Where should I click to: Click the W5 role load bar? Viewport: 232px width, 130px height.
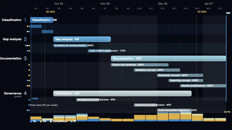pyautogui.click(x=82, y=118)
